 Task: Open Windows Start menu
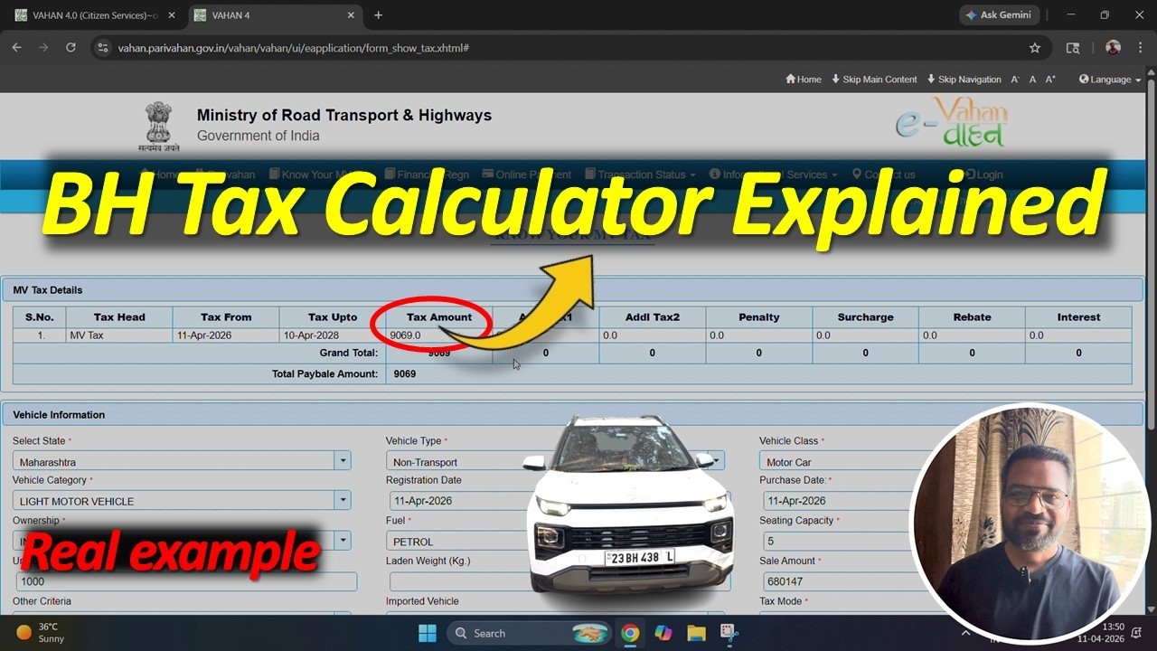click(x=428, y=633)
